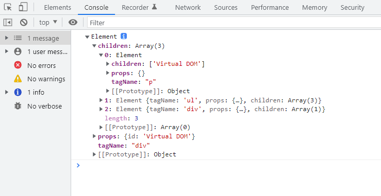Collapse the root Element object
The height and width of the screenshot is (196, 381).
click(x=87, y=37)
